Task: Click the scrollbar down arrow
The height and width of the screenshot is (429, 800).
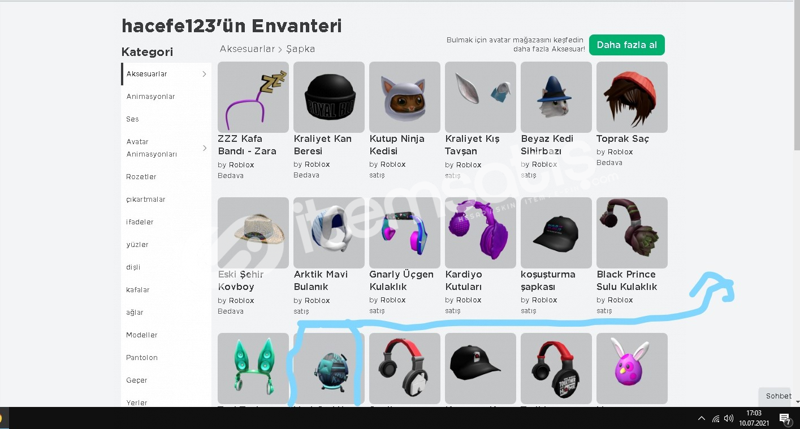Action: (797, 402)
